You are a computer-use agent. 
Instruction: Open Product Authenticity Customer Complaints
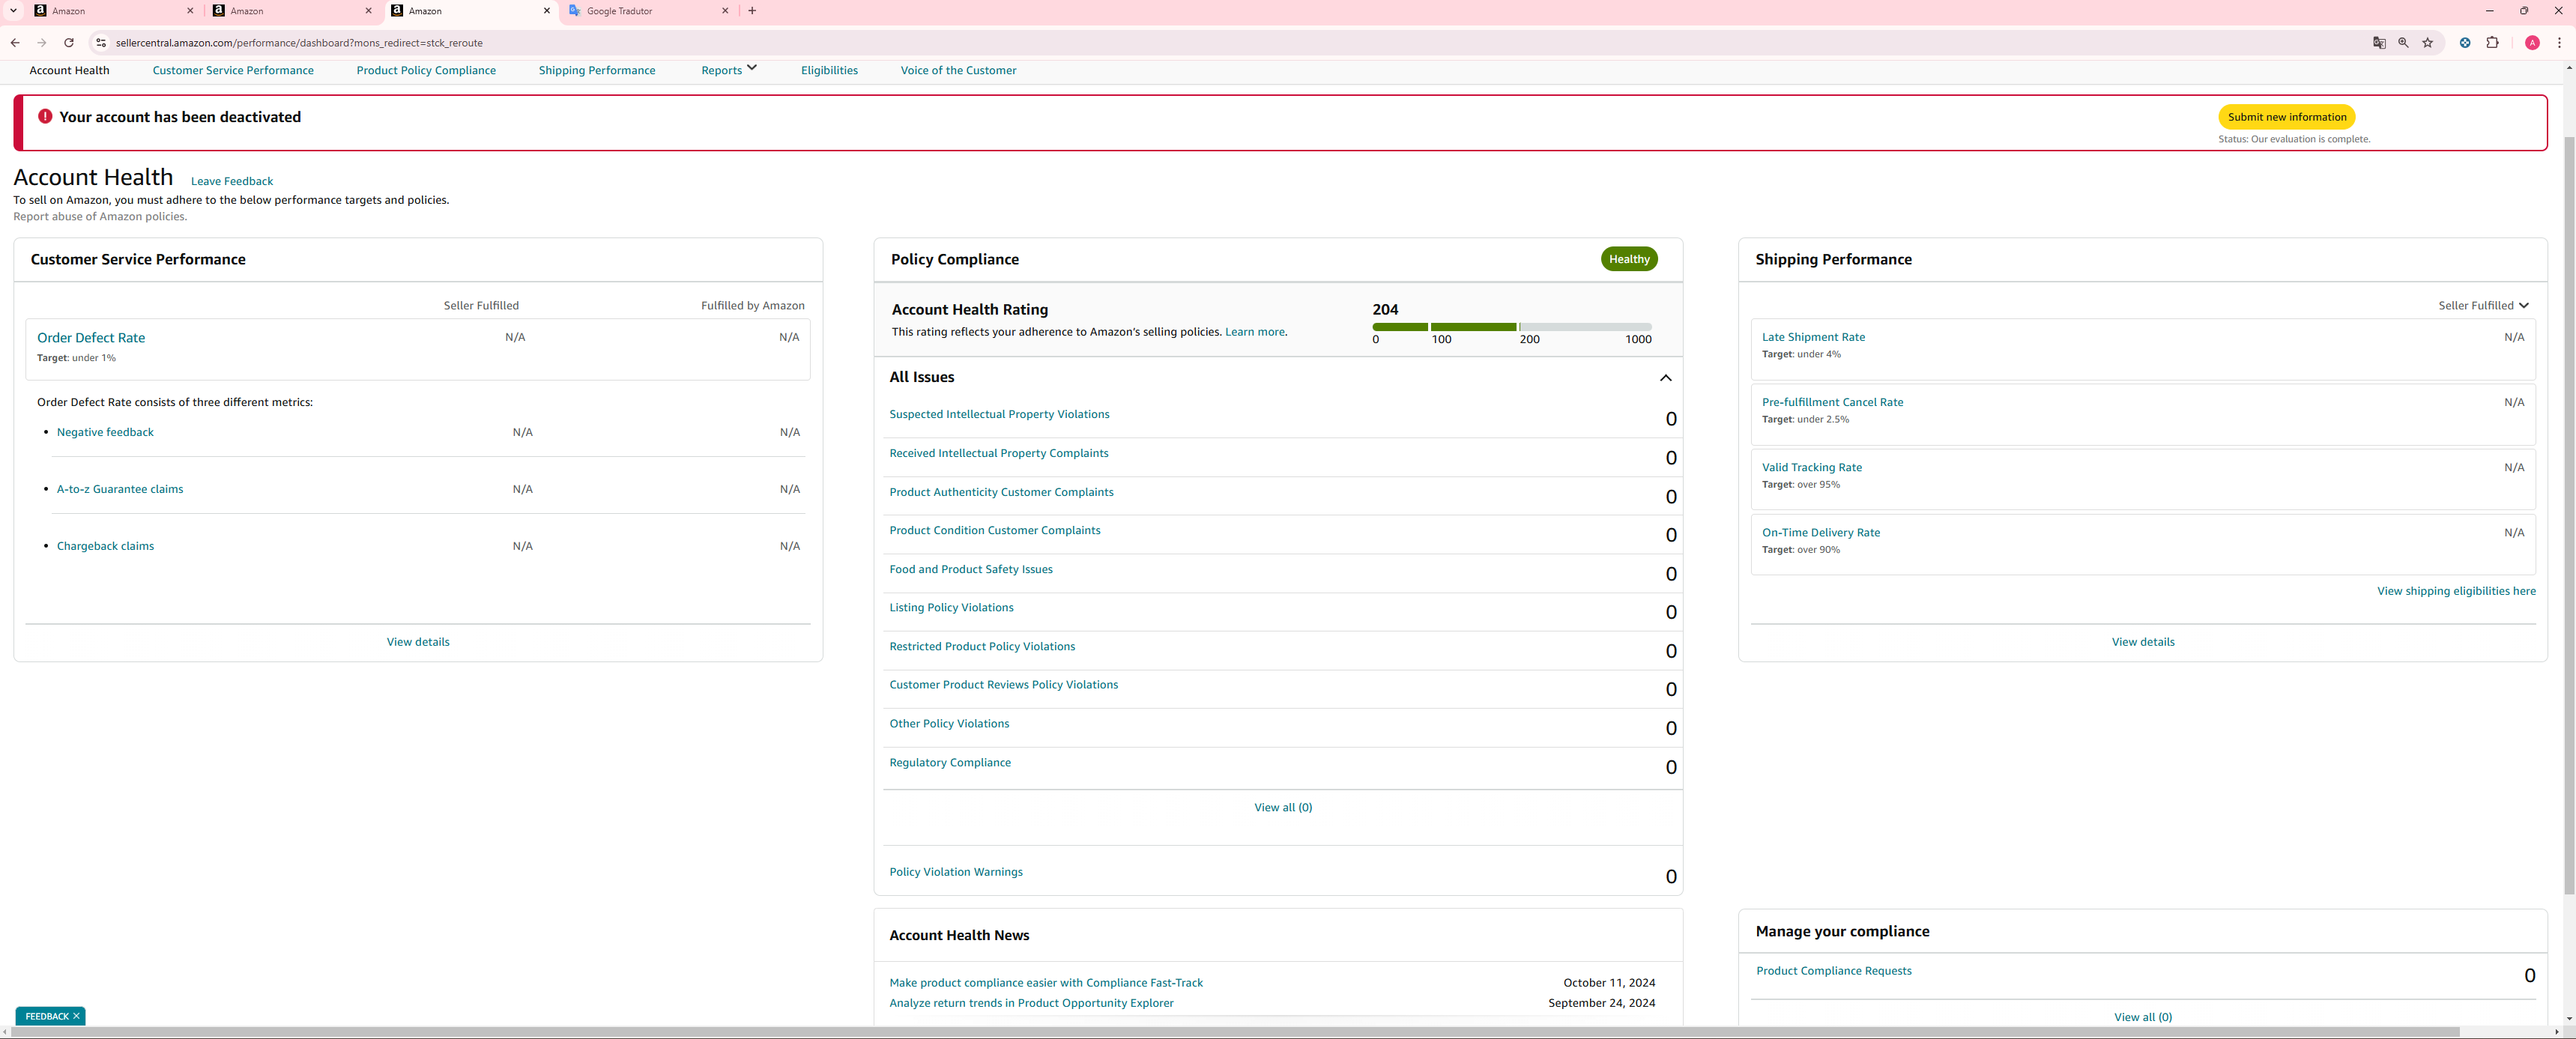click(1001, 492)
